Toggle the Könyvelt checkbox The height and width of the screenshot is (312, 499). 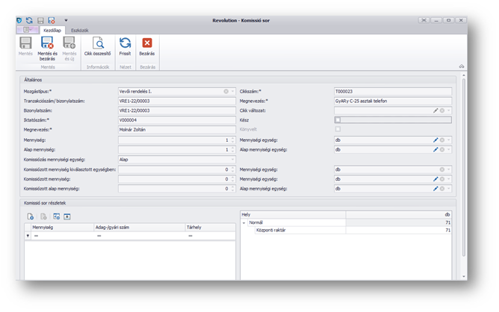338,130
